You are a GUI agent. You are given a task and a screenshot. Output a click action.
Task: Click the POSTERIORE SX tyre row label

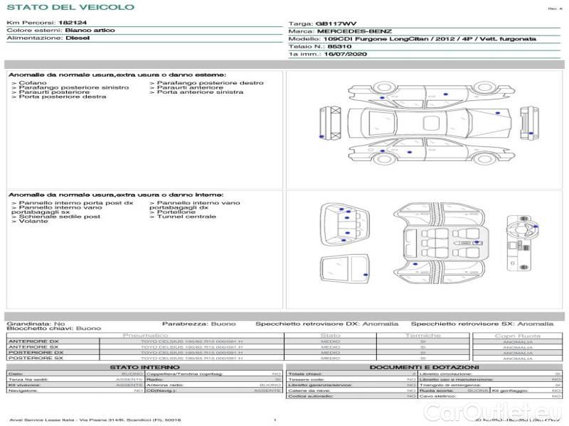pos(36,358)
